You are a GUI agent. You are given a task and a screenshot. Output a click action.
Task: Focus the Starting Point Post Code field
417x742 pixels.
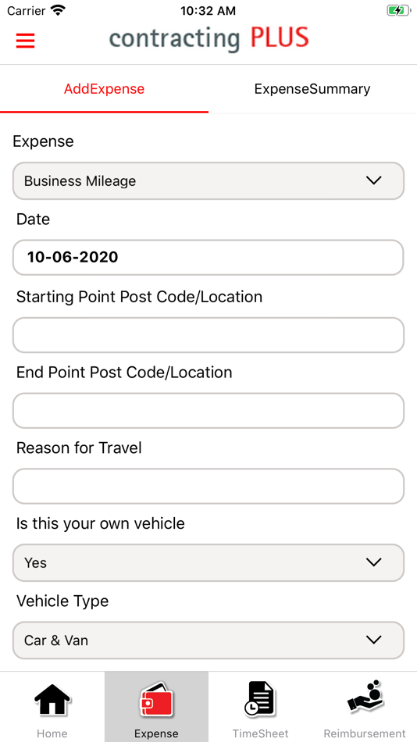point(208,335)
